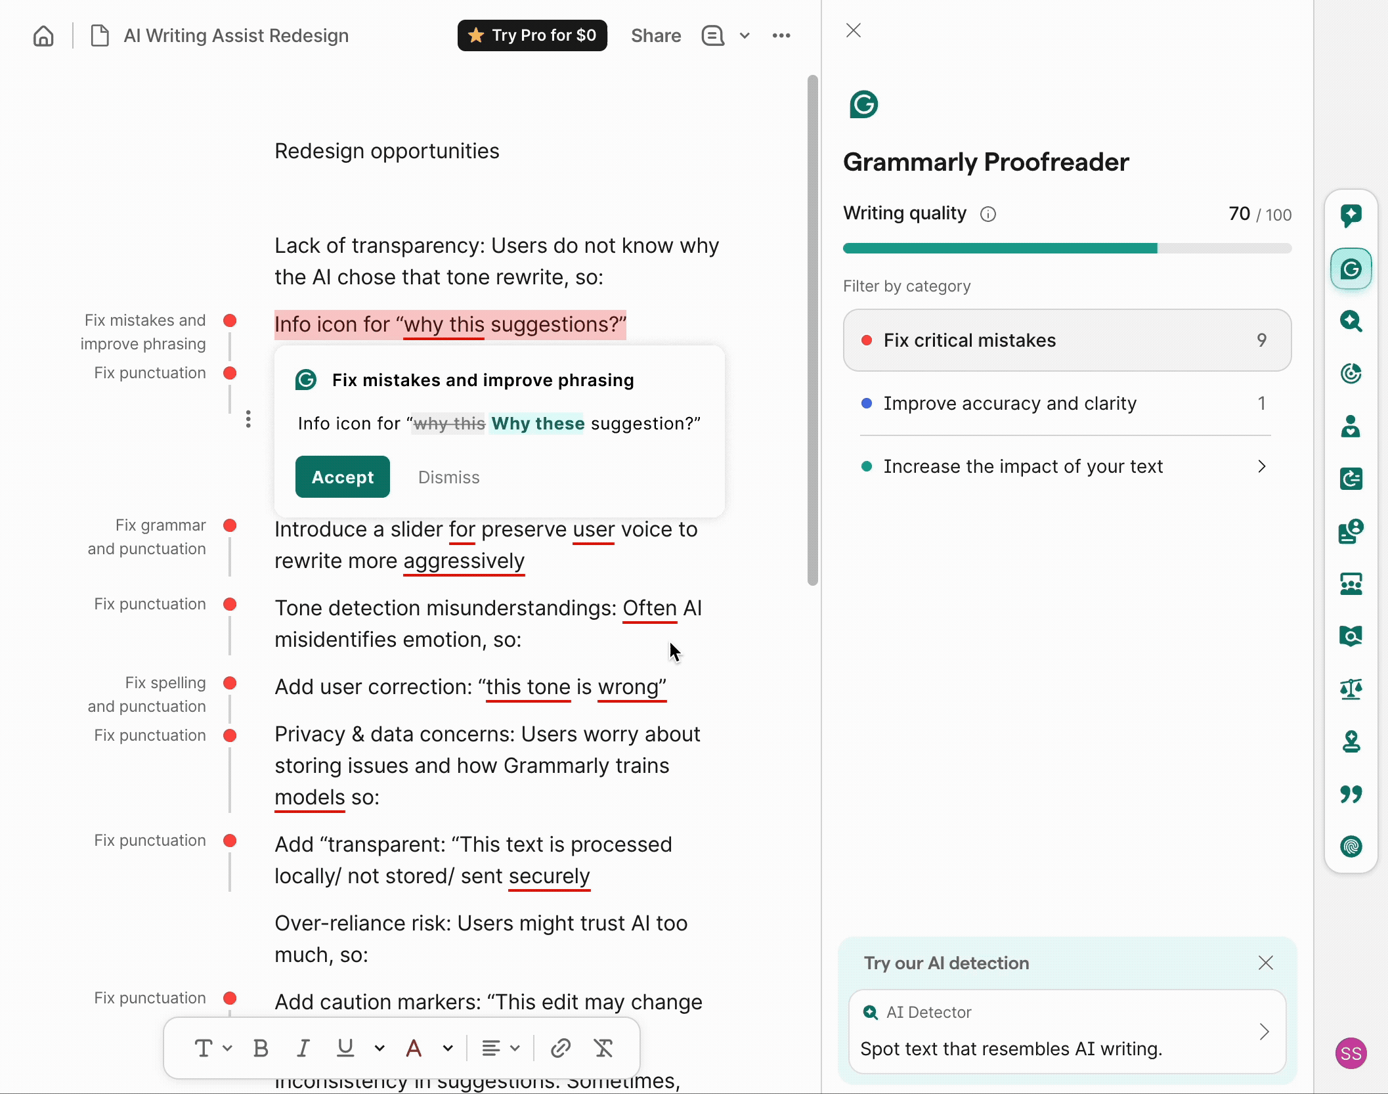
Task: Insert a link with chain icon
Action: point(560,1048)
